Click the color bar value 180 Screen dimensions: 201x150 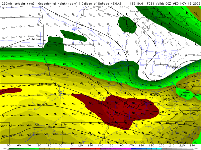click(141, 145)
